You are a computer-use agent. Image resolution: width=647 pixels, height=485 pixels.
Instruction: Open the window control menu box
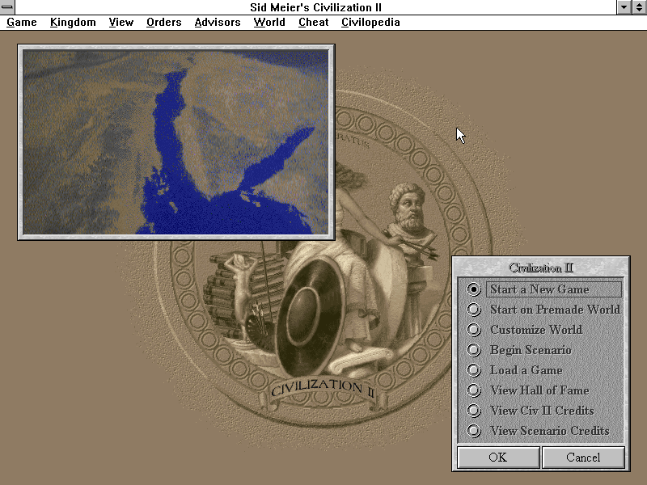(7, 7)
